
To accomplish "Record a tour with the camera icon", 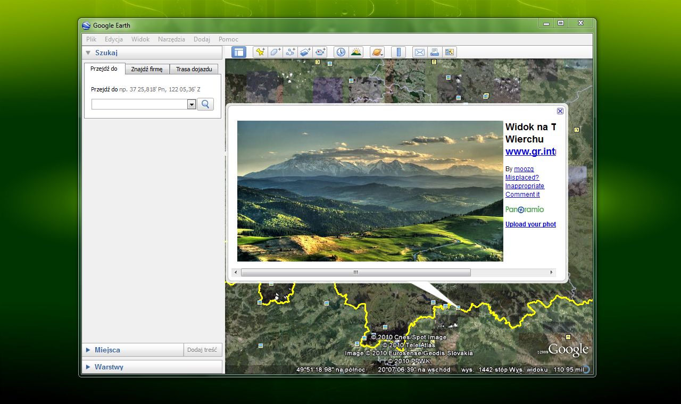I will pos(320,52).
